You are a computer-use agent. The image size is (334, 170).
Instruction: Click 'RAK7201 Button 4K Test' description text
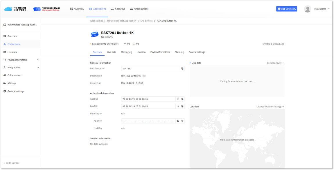click(x=133, y=76)
